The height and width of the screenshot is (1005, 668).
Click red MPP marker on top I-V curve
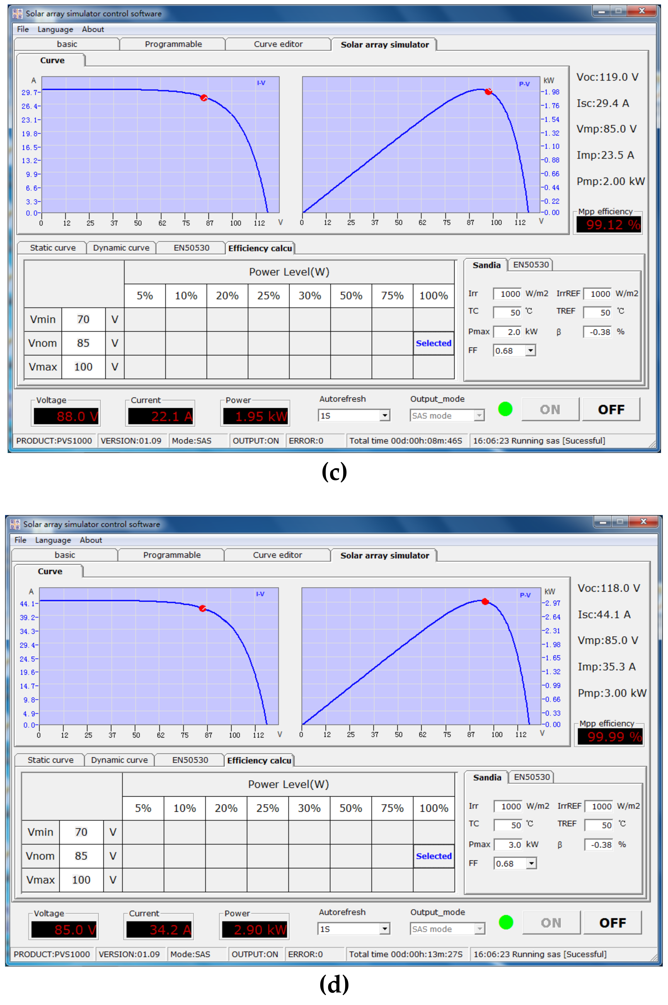point(204,98)
